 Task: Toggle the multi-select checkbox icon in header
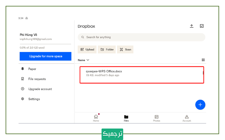tap(202, 26)
